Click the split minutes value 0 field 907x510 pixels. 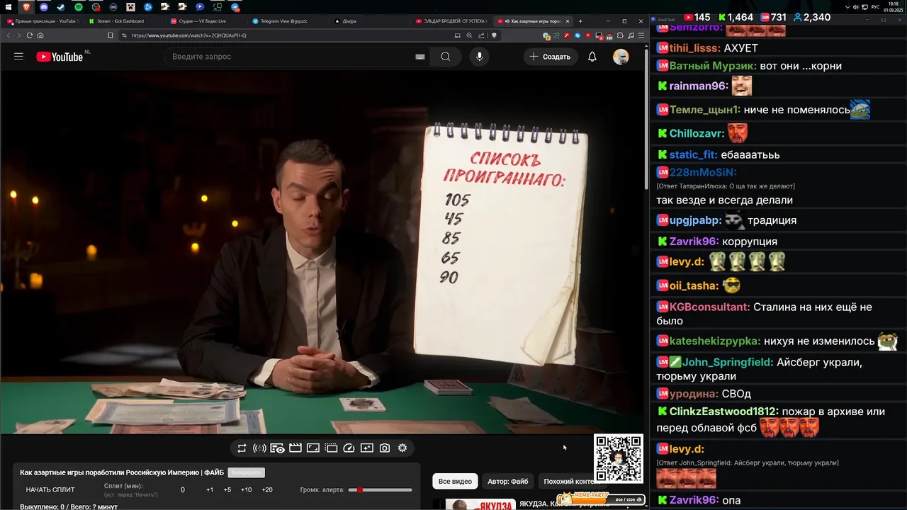click(182, 489)
